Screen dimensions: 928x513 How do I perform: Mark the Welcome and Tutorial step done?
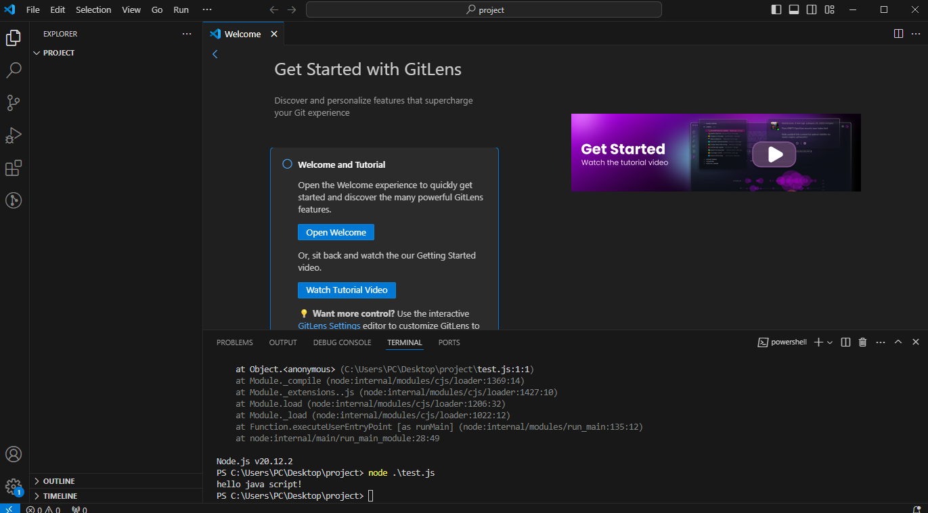pyautogui.click(x=287, y=164)
